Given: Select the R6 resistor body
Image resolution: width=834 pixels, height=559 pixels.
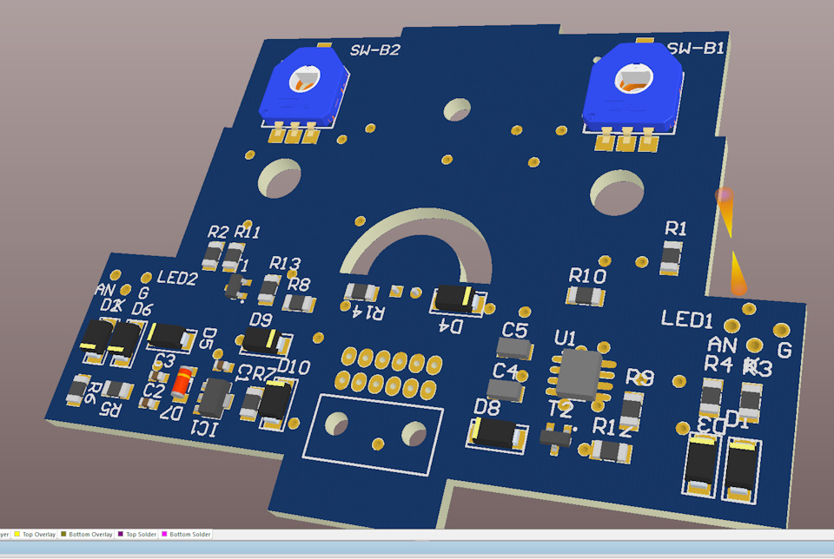Looking at the screenshot, I should (78, 390).
